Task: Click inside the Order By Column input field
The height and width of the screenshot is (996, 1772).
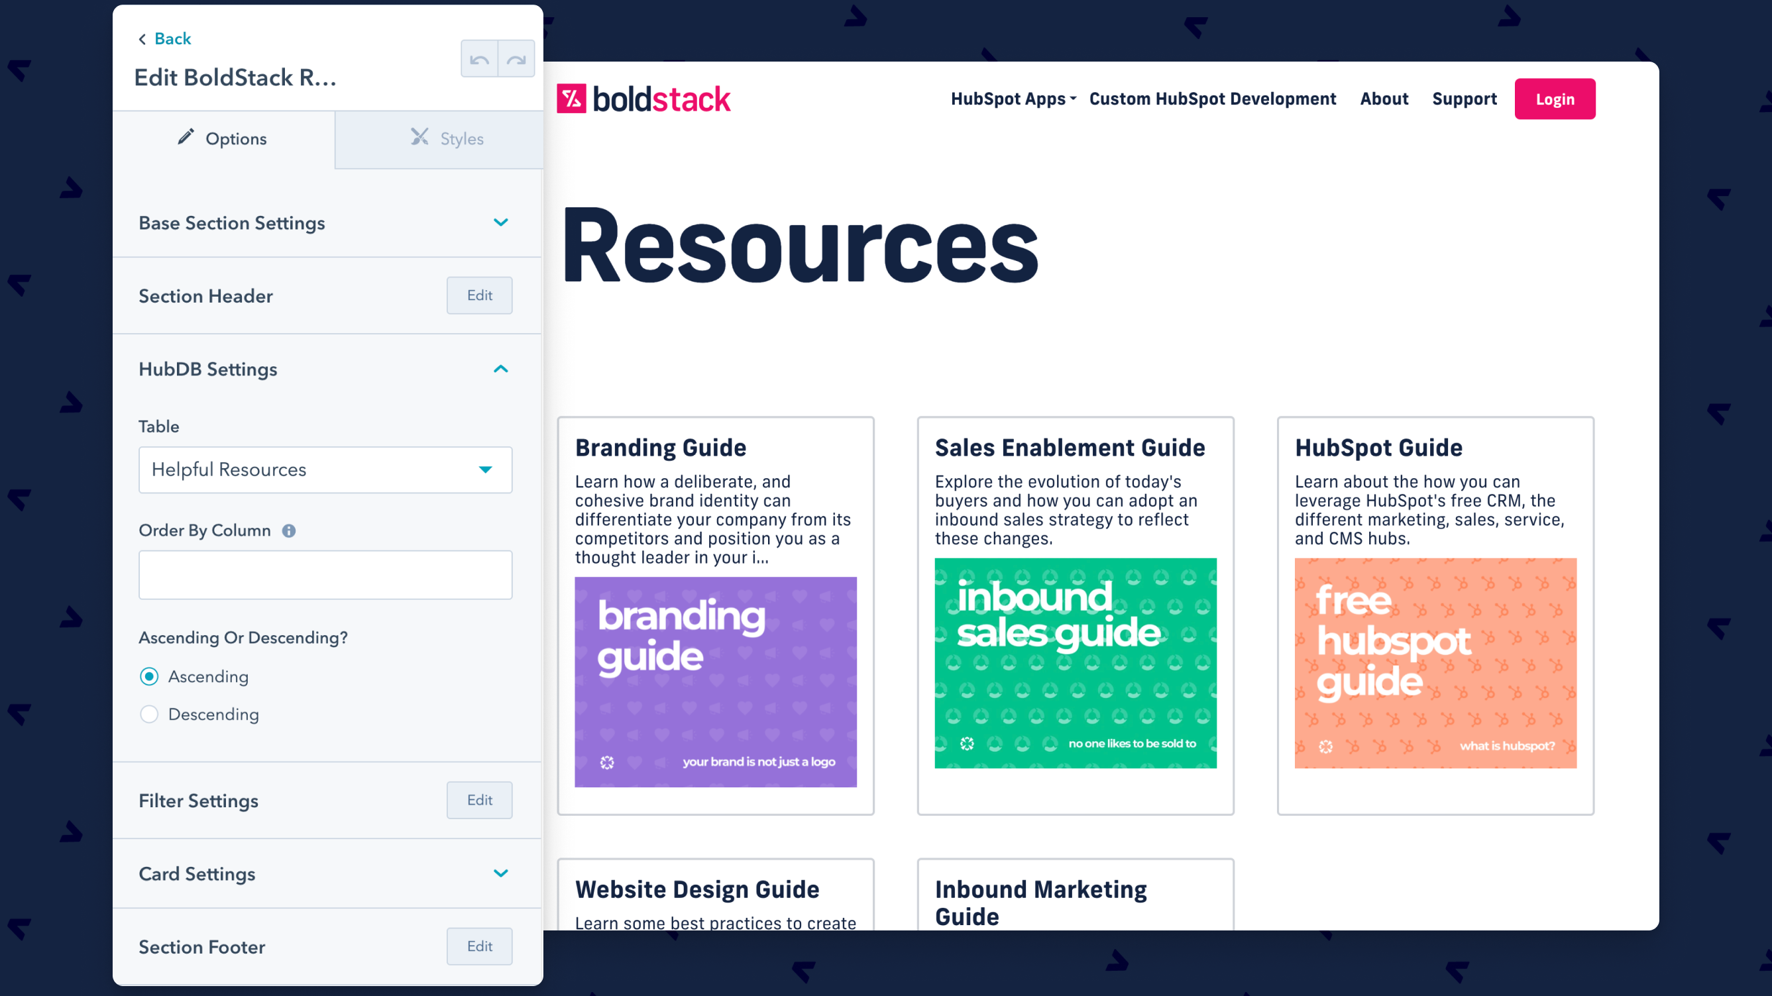Action: [325, 575]
